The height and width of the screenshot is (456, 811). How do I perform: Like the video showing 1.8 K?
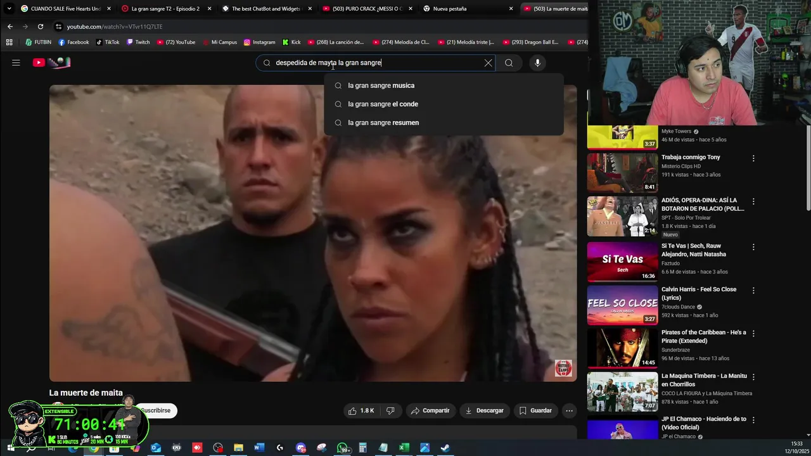pyautogui.click(x=361, y=410)
